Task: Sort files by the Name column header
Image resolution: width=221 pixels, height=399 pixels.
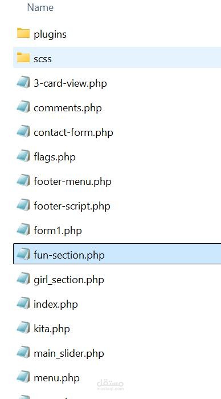Action: [x=40, y=7]
